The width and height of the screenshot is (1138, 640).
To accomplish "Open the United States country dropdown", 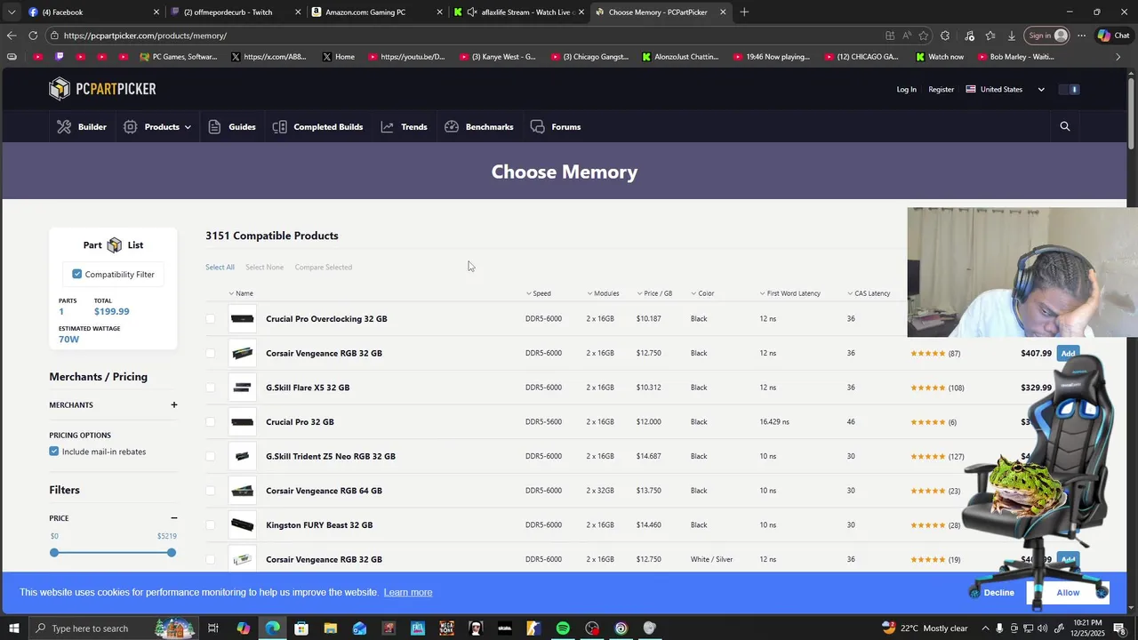I will click(1006, 89).
